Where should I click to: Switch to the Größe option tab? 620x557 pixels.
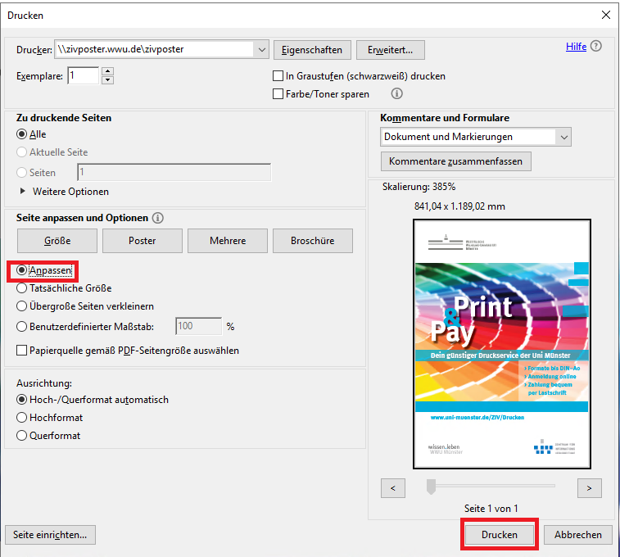pyautogui.click(x=57, y=240)
